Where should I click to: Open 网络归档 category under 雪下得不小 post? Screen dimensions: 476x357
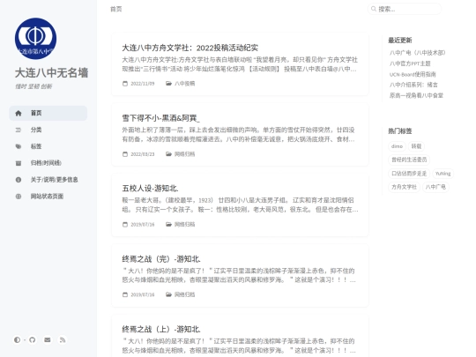(x=184, y=154)
